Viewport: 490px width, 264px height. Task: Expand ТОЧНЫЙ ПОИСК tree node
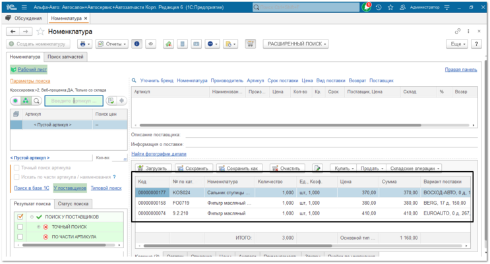pos(38,227)
